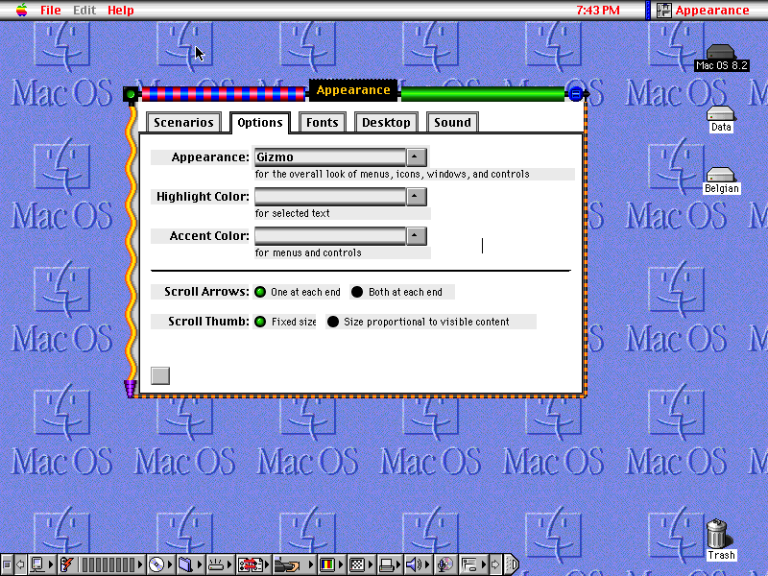Select the Data drive icon
This screenshot has height=576, width=768.
click(721, 119)
